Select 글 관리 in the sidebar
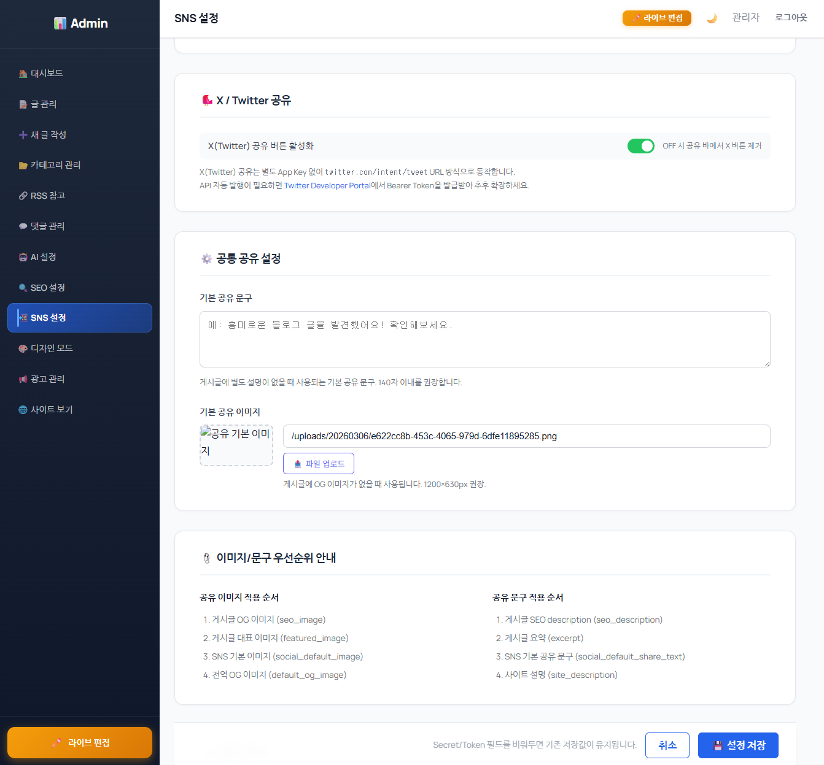 [43, 104]
